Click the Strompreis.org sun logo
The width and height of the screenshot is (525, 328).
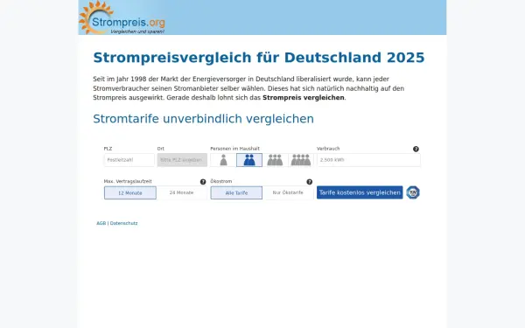pos(122,17)
